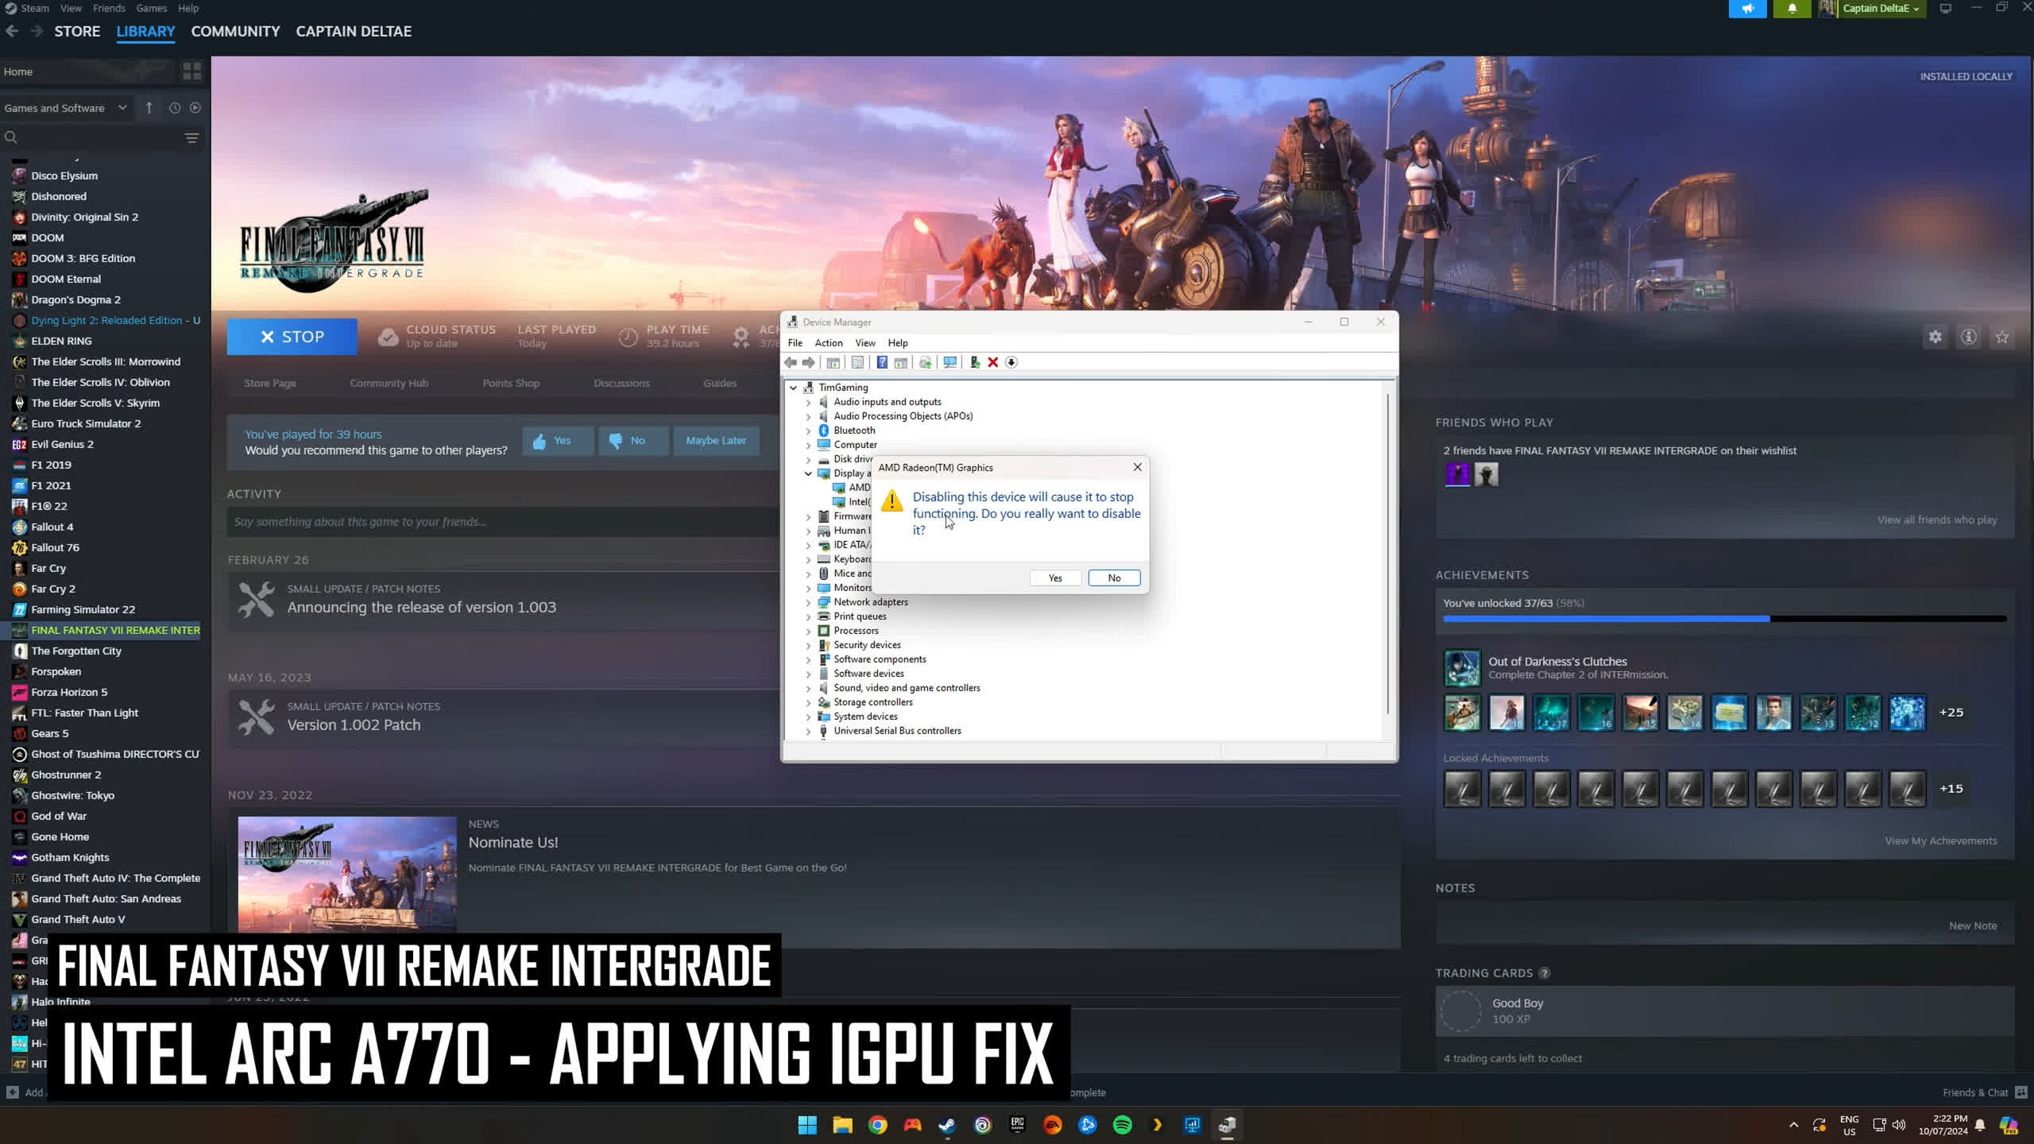Click the red X Uninstall device icon
The image size is (2034, 1144).
[992, 362]
